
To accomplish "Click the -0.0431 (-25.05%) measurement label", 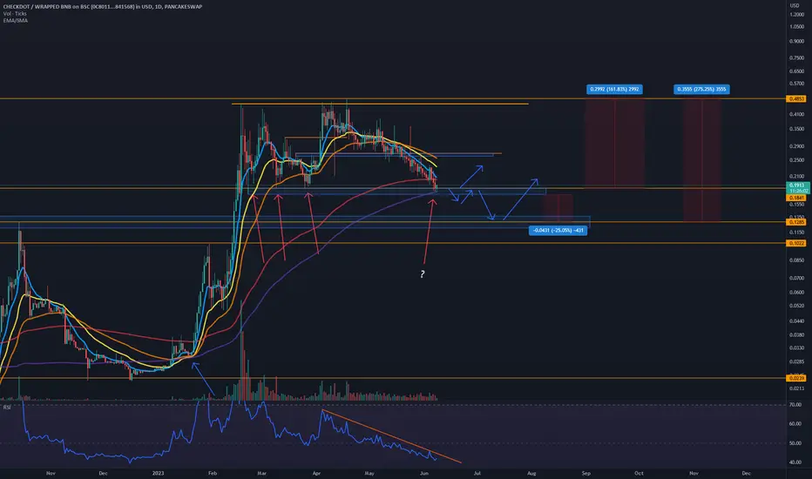I will pos(558,231).
